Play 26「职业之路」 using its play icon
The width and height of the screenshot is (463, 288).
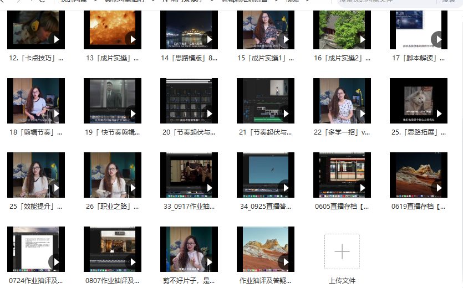pyautogui.click(x=133, y=188)
